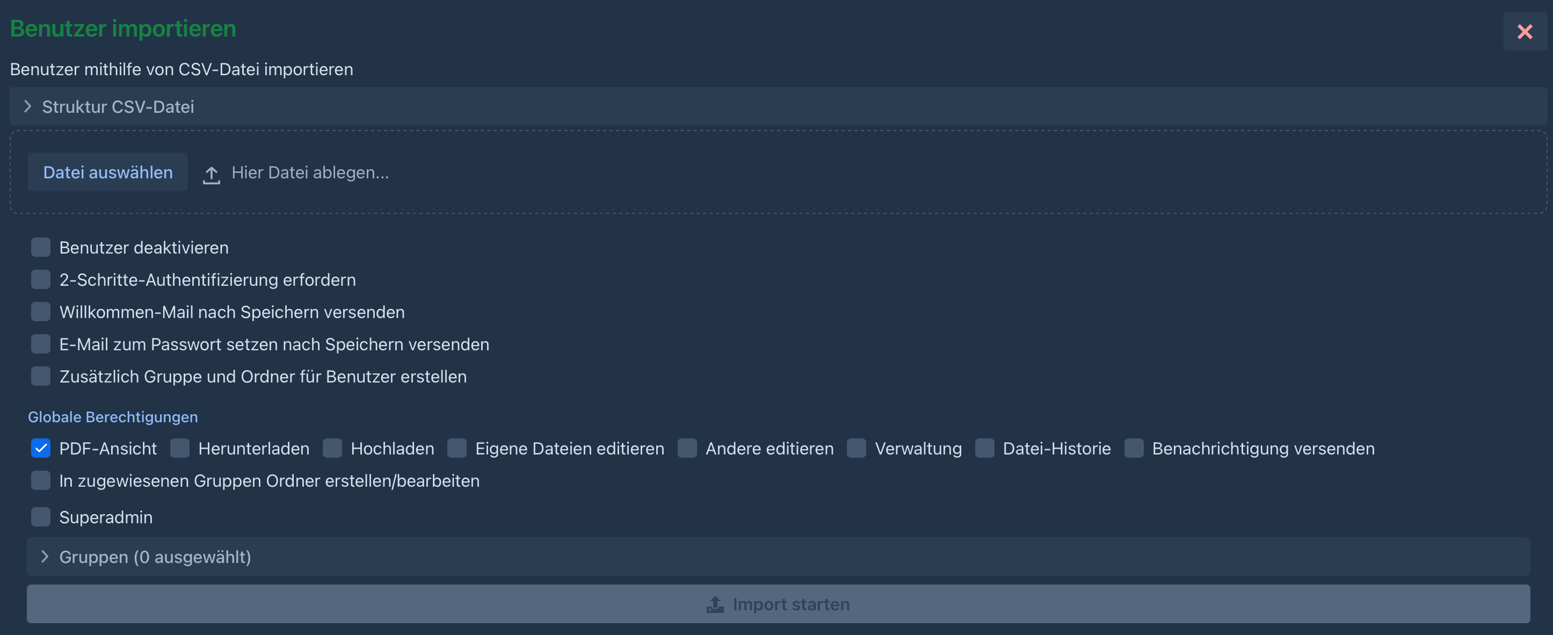Image resolution: width=1553 pixels, height=635 pixels.
Task: Enable Datei-Historie permission
Action: click(984, 449)
